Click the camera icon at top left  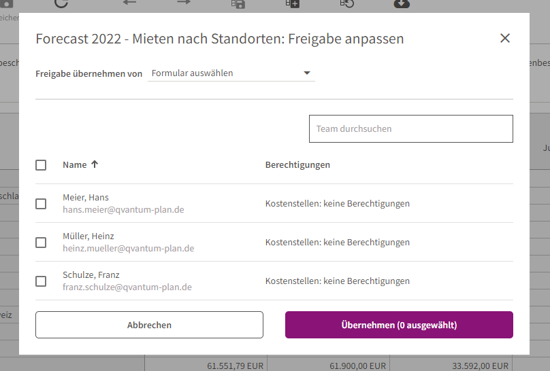[7, 3]
